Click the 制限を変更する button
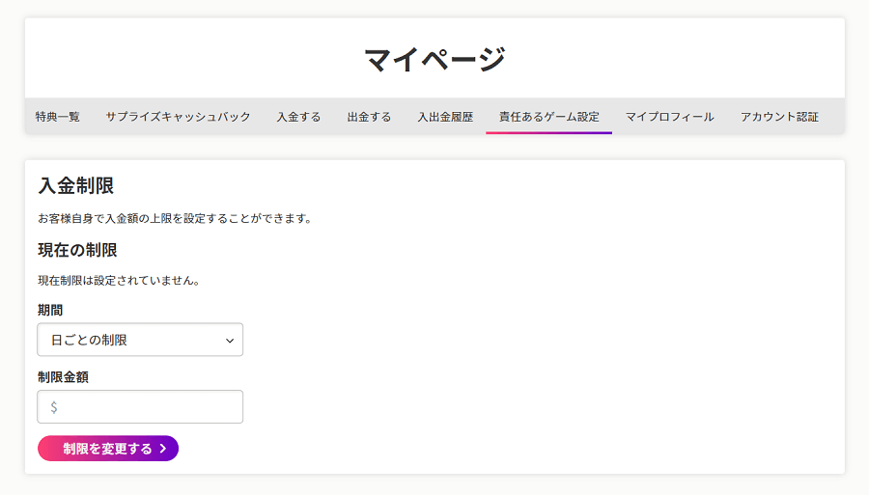 click(108, 449)
